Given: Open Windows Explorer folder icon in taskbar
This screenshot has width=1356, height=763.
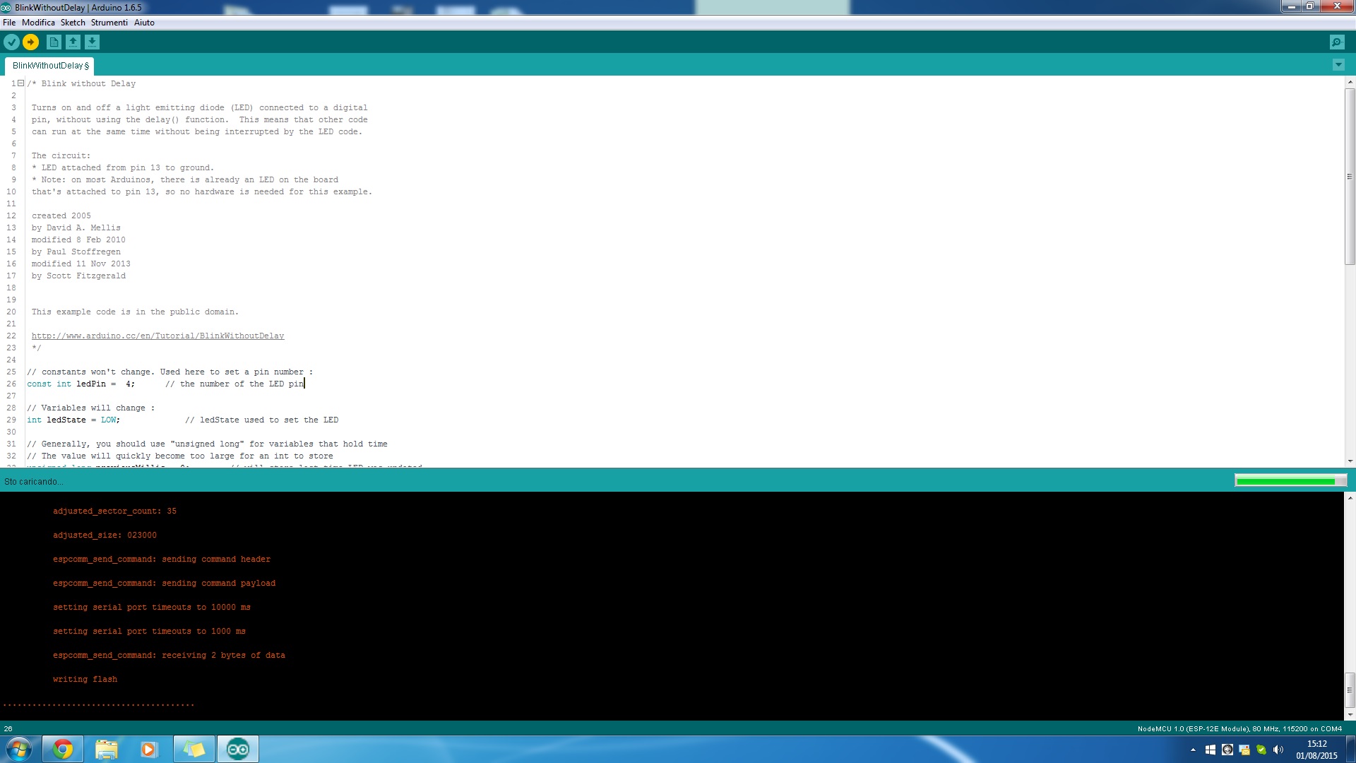Looking at the screenshot, I should point(106,749).
